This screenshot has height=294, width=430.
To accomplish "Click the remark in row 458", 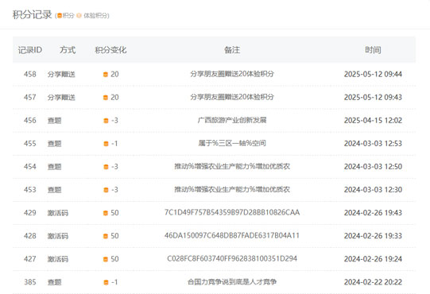I will 232,74.
